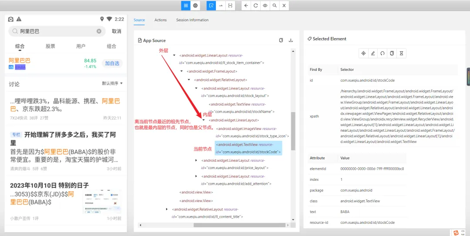Activate swipe by coordinates tool
Image resolution: width=470 pixels, height=236 pixels.
(221, 5)
